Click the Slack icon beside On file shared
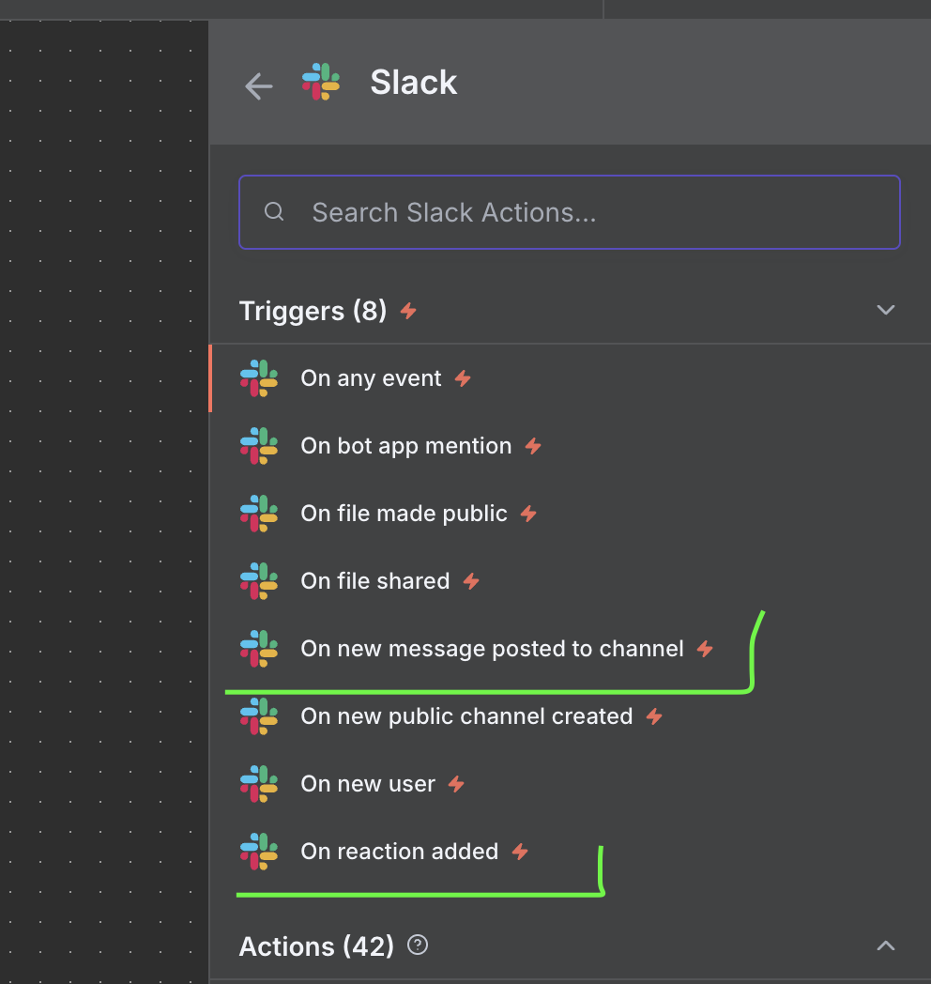The image size is (931, 984). pos(259,581)
